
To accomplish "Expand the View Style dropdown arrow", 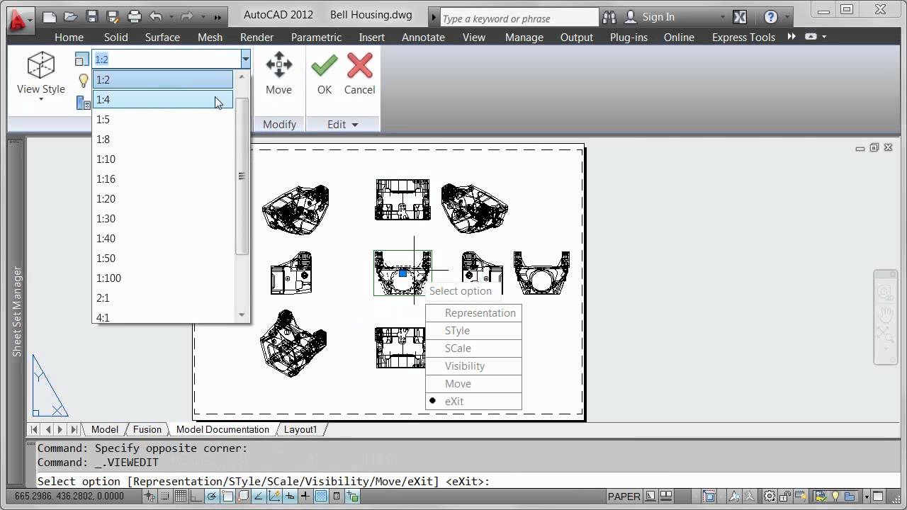I will point(41,100).
